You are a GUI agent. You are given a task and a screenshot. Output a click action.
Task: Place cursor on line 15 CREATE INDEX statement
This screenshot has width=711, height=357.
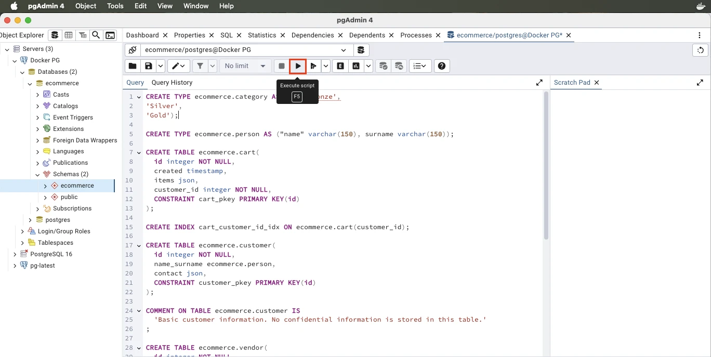pos(278,227)
